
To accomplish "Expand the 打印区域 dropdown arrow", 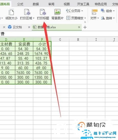I will [x=33, y=18].
